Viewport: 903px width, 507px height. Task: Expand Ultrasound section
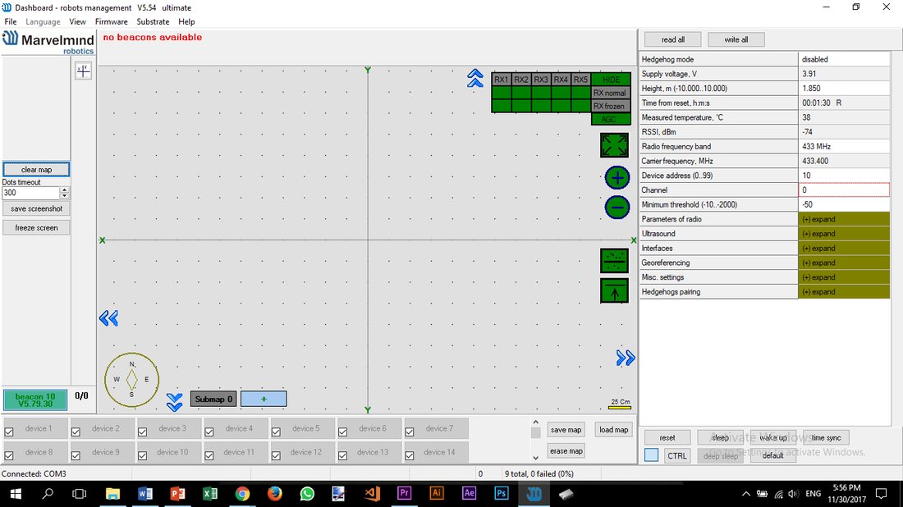coord(844,234)
